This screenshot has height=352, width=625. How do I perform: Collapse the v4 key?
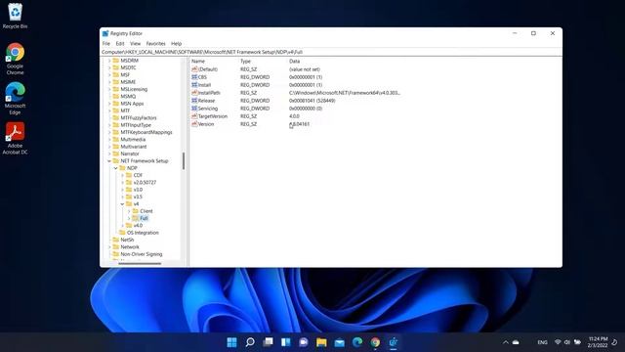pyautogui.click(x=122, y=204)
